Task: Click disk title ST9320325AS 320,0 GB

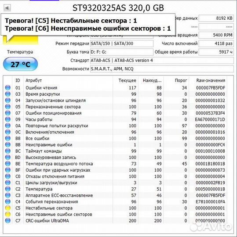Action: [118, 8]
